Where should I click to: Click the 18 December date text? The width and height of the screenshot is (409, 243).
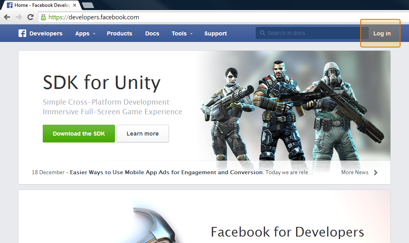pyautogui.click(x=48, y=172)
